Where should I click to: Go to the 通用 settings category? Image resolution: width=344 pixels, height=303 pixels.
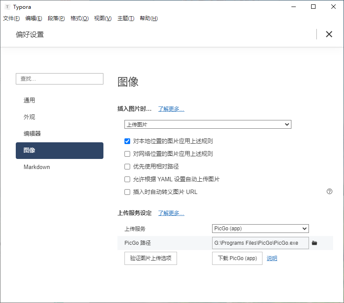pos(60,100)
